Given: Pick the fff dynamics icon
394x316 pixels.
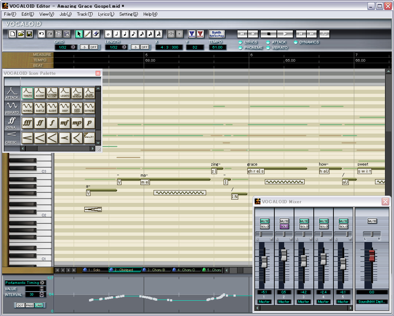Looking at the screenshot, I should (x=27, y=123).
